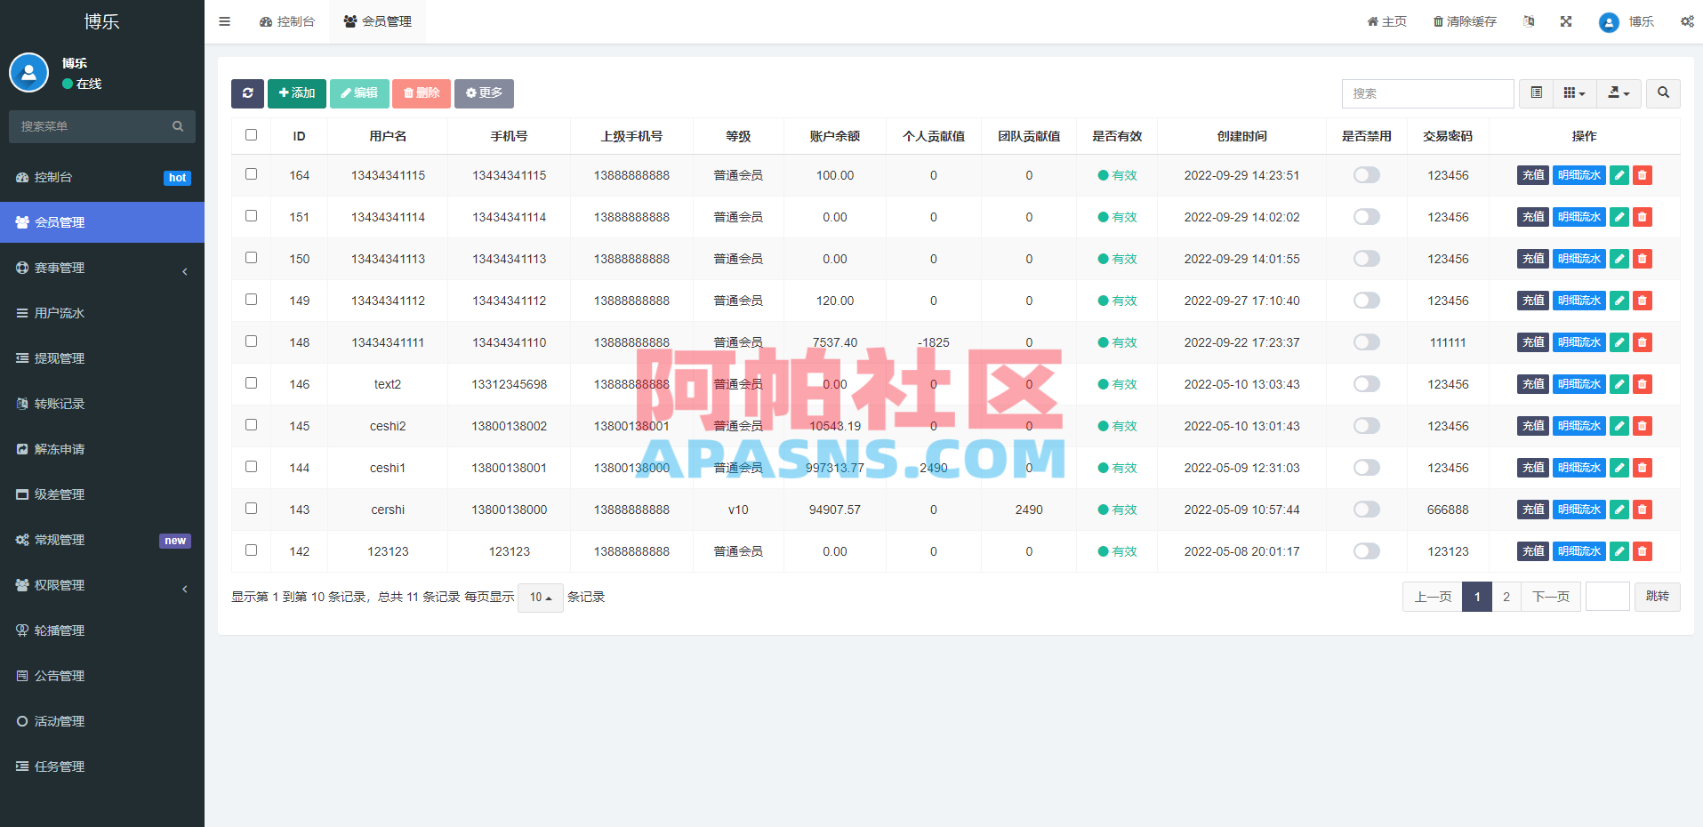This screenshot has width=1703, height=827.
Task: Click the search magnifier beside the search box
Action: (1662, 93)
